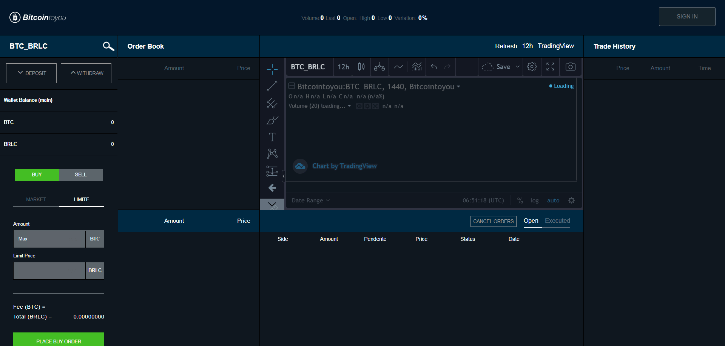Viewport: 725px width, 346px height.
Task: Select the brush drawing tool
Action: (x=272, y=120)
